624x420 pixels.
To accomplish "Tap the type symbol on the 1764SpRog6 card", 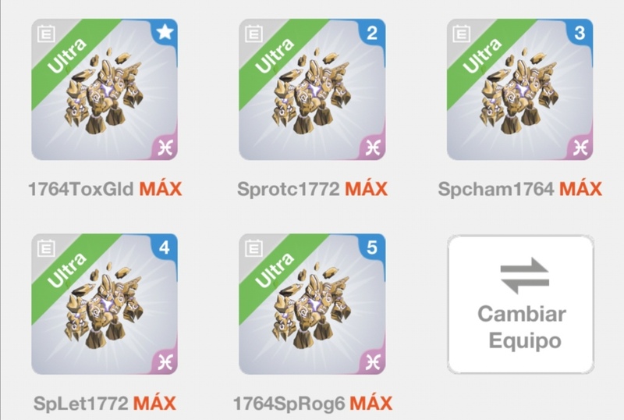I will pos(373,361).
